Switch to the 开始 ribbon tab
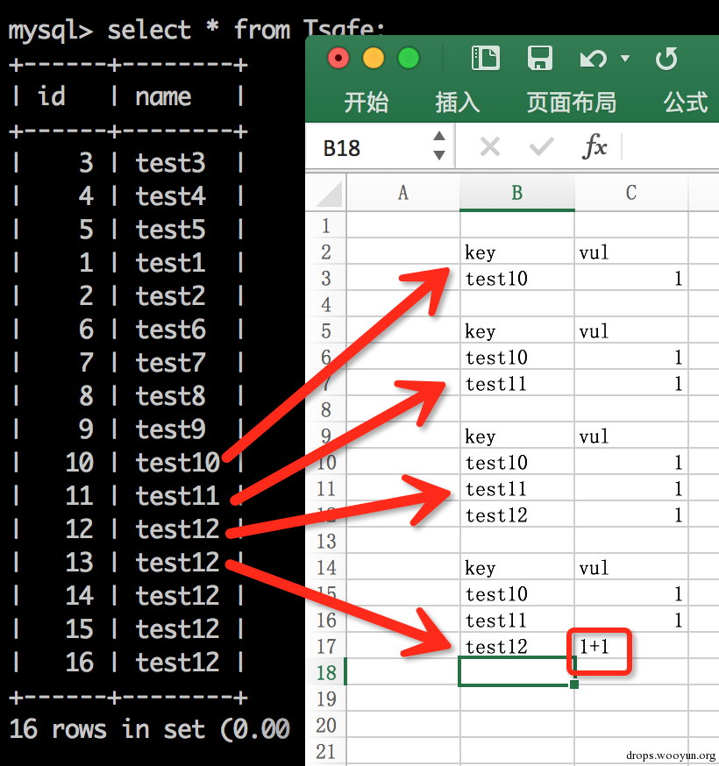Viewport: 719px width, 766px height. [x=366, y=103]
